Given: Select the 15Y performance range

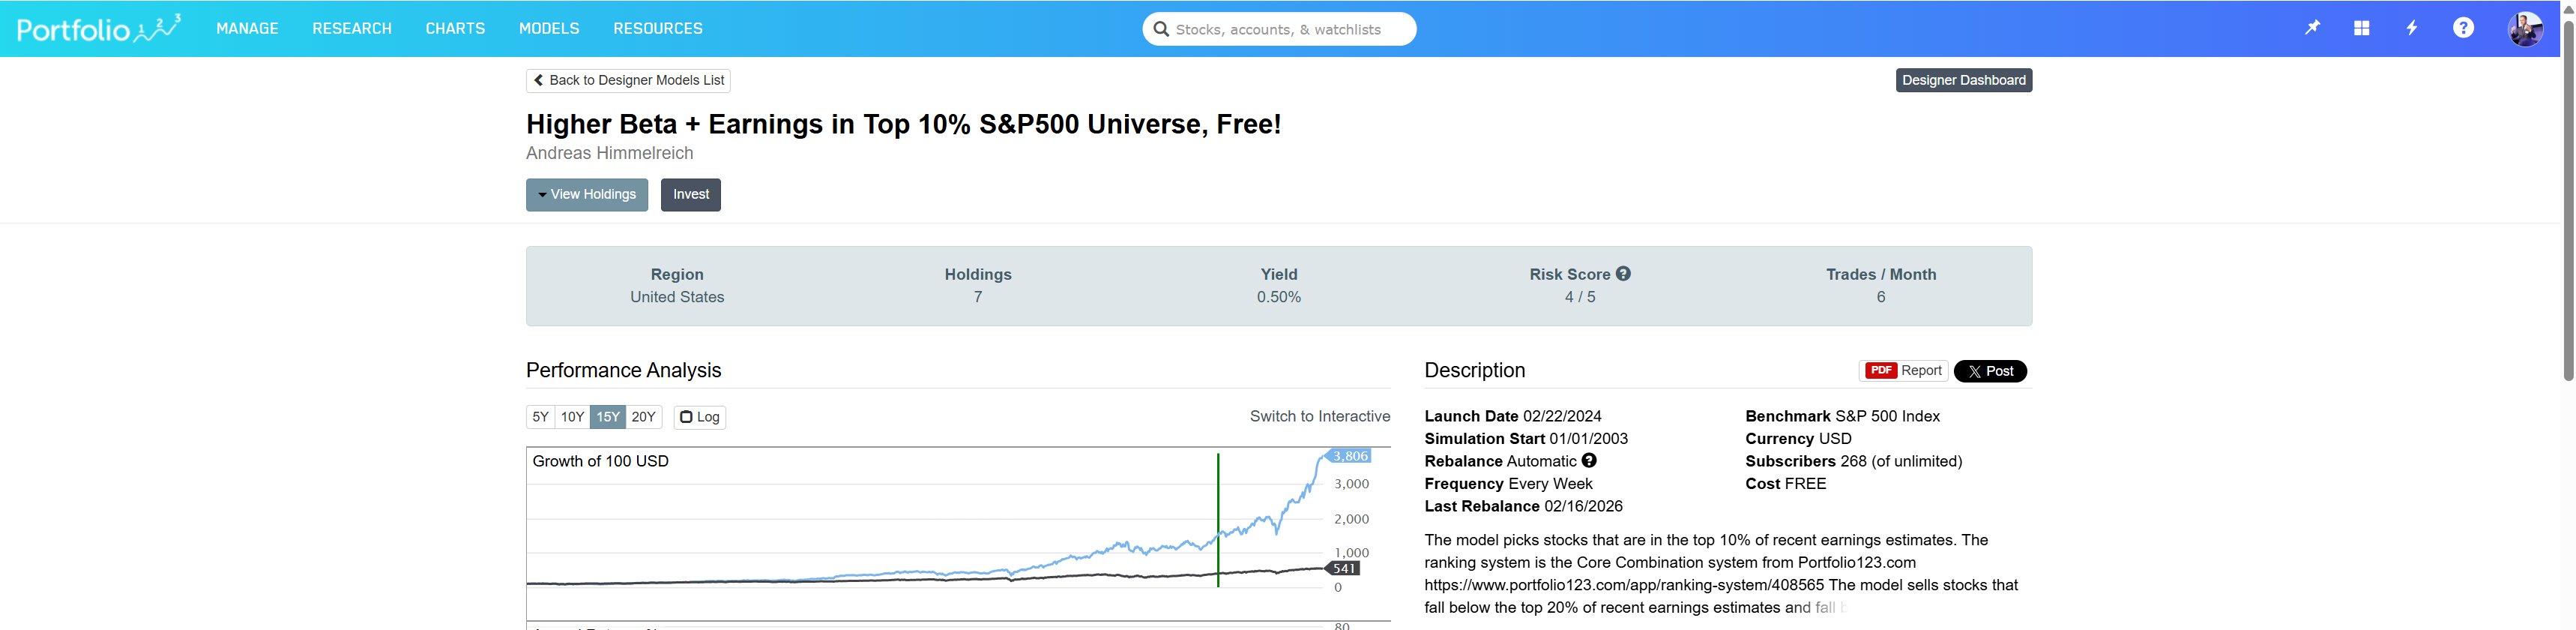Looking at the screenshot, I should tap(608, 416).
